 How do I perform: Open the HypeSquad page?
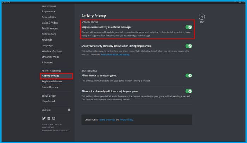48,101
